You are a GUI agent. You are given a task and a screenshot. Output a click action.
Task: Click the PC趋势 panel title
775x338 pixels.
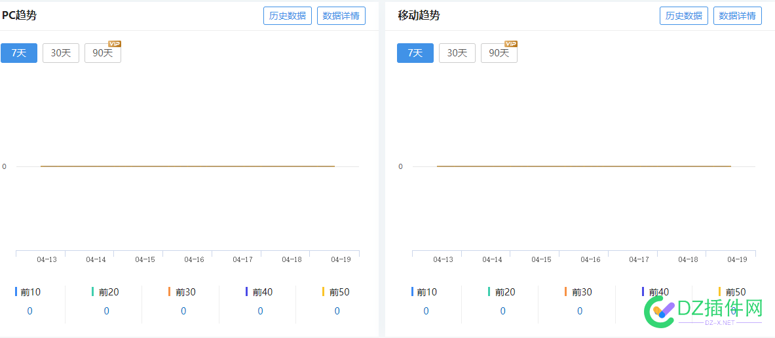click(x=19, y=15)
